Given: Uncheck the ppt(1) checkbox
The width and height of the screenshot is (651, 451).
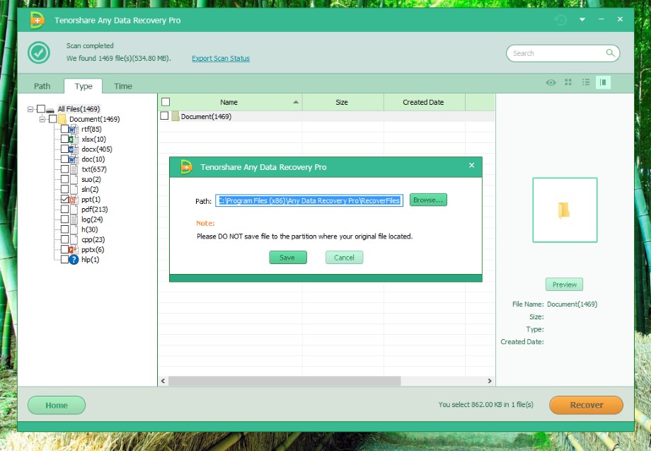Looking at the screenshot, I should point(64,200).
